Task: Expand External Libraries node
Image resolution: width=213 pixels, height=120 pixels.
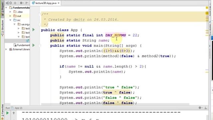Action: click(6, 49)
